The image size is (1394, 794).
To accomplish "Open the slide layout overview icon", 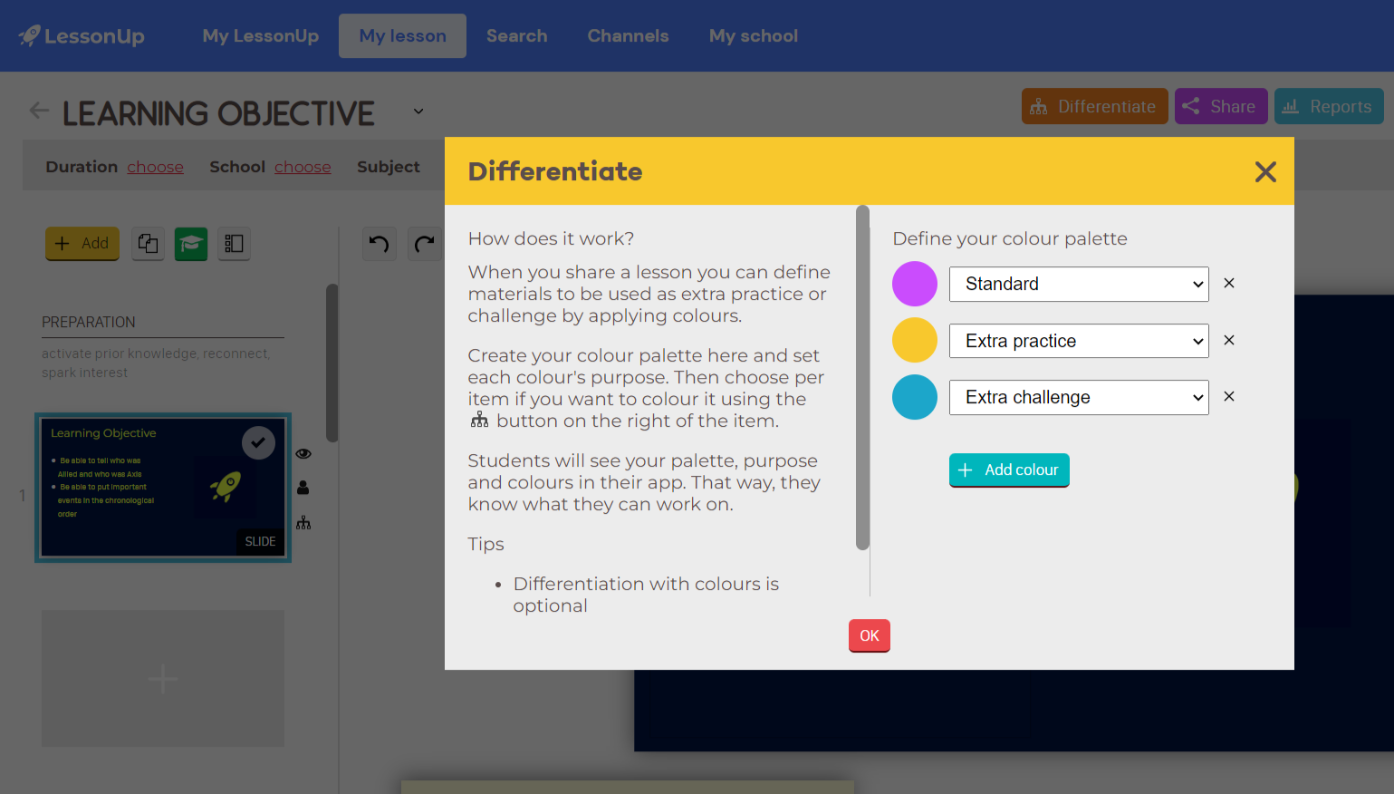I will (234, 244).
